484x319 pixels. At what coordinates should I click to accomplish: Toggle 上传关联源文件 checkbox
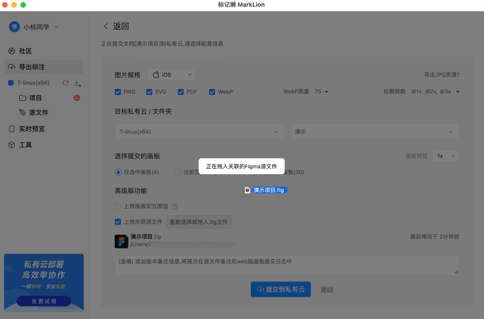(x=118, y=222)
